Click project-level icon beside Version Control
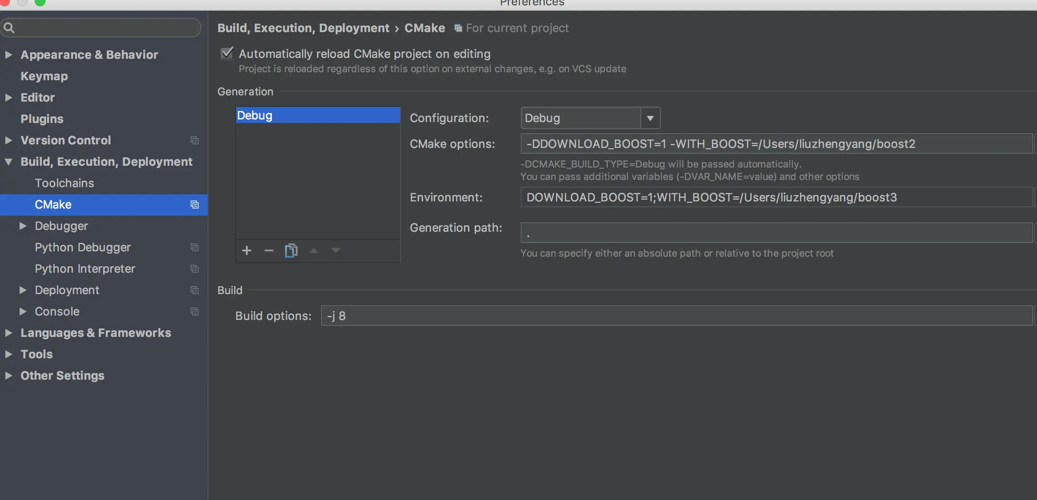Image resolution: width=1037 pixels, height=500 pixels. pos(195,140)
